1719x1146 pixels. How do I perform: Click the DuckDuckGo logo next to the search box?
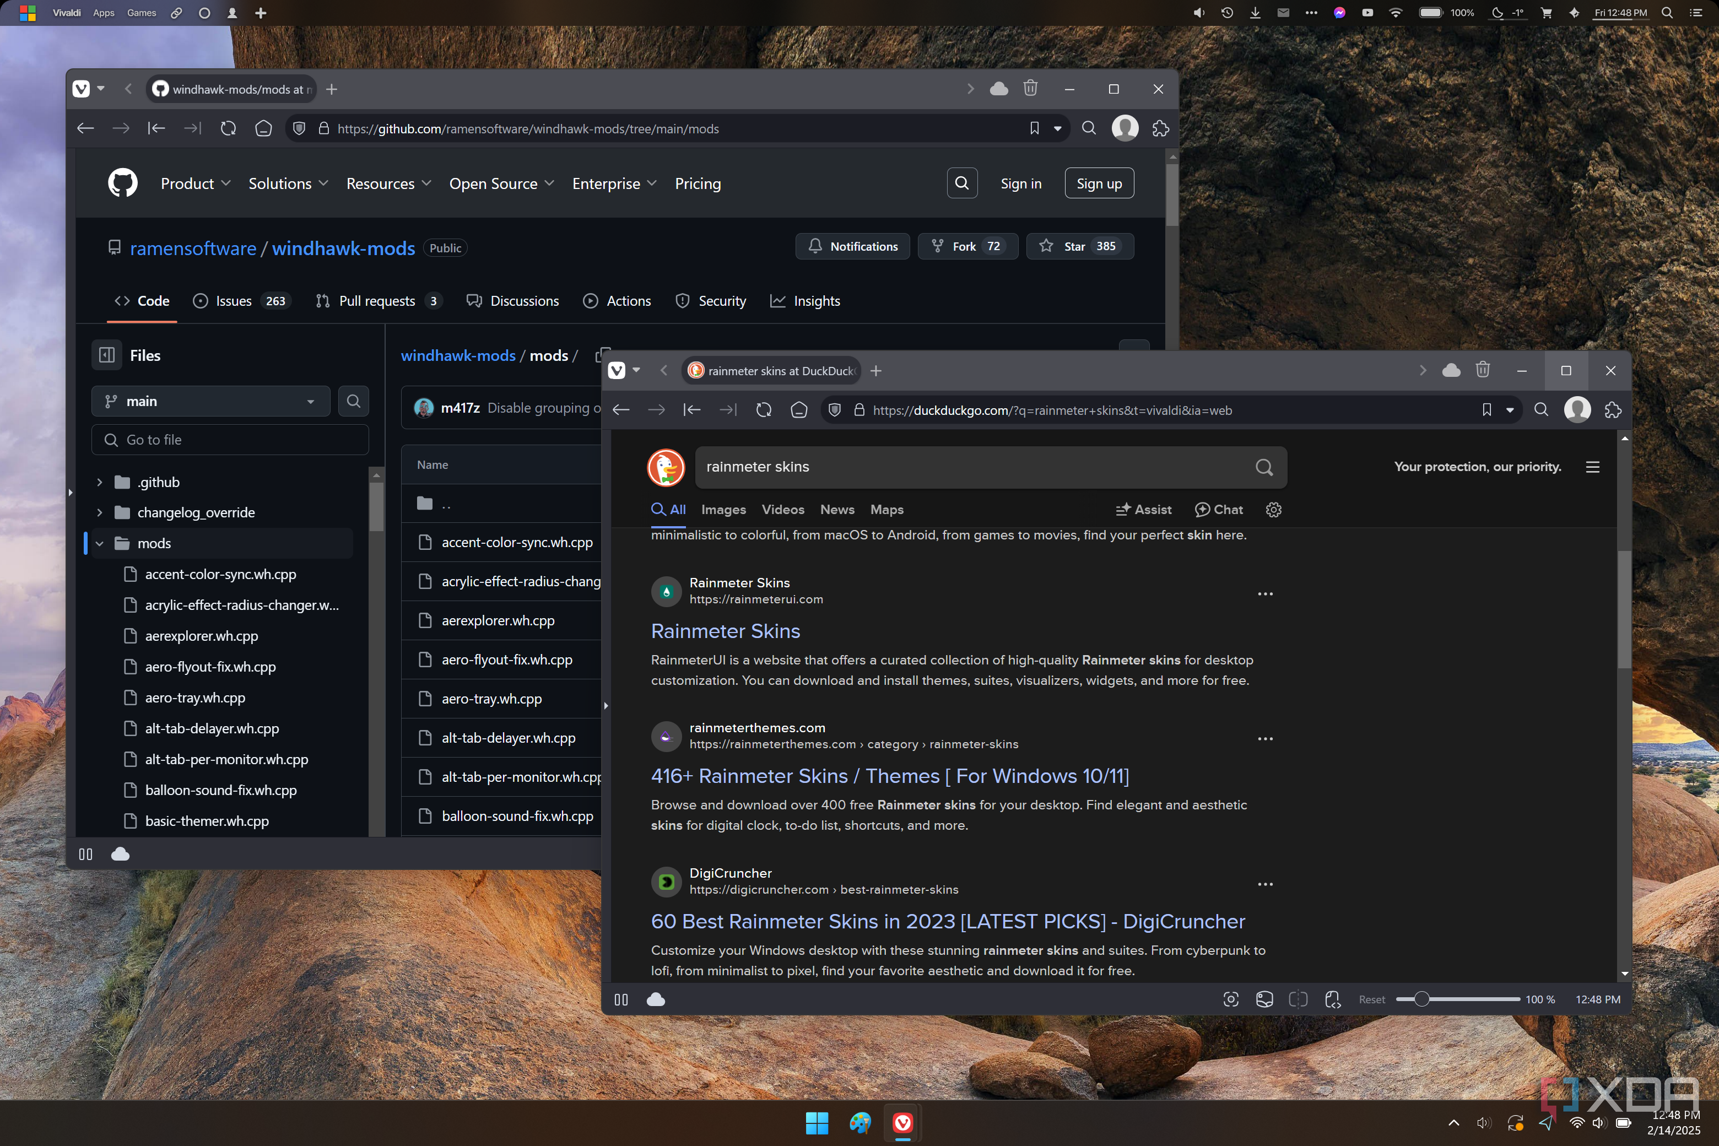click(x=666, y=467)
